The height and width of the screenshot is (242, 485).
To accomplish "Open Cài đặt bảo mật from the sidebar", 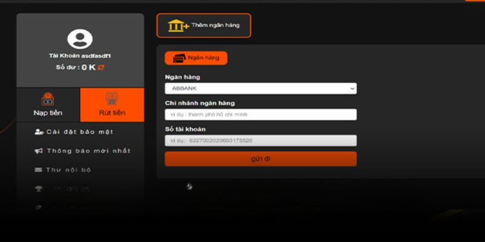I will pyautogui.click(x=79, y=132).
